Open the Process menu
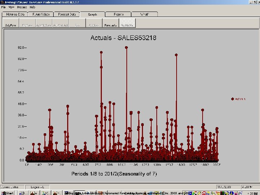The image size is (260, 195). 22,7
